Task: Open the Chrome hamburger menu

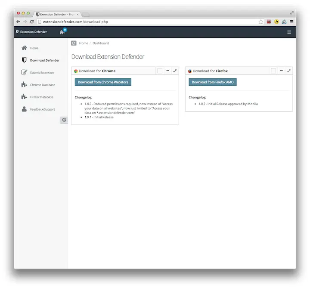Action: pos(291,22)
